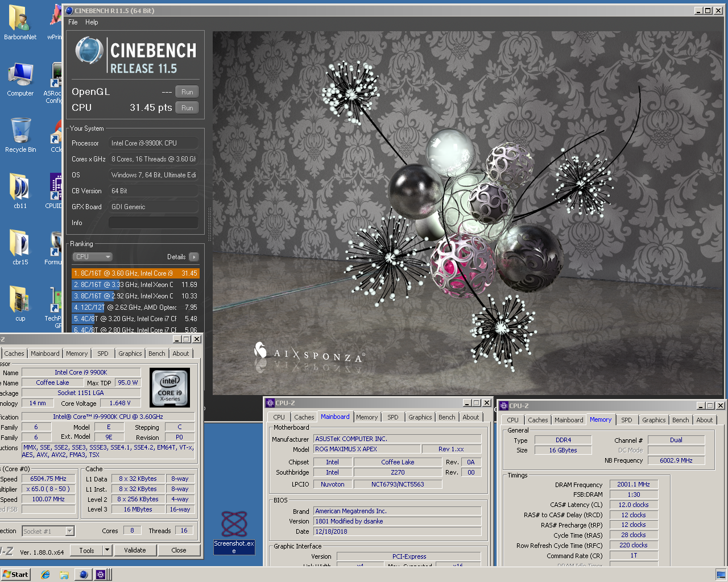This screenshot has height=582, width=728.
Task: Select ranking row 2 Intel Xeon 11.69
Action: point(135,285)
